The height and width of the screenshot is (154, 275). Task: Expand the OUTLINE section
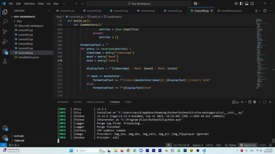(x=18, y=136)
